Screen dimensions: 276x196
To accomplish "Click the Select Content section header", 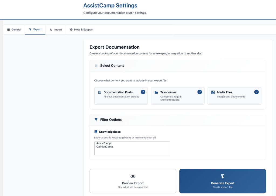I will pyautogui.click(x=112, y=66).
